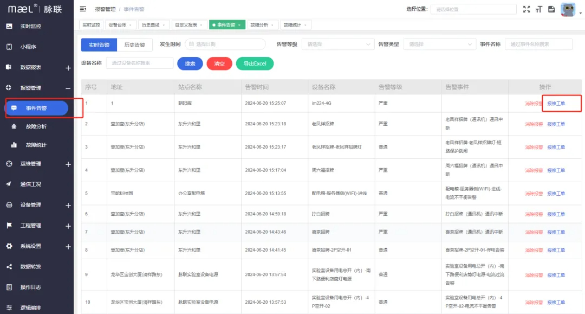Click 报修工单 for row 1

556,104
